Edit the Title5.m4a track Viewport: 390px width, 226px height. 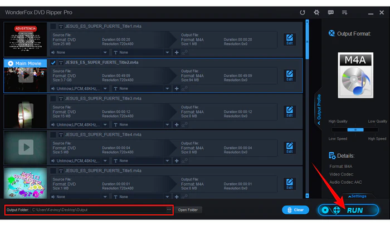[x=290, y=184]
